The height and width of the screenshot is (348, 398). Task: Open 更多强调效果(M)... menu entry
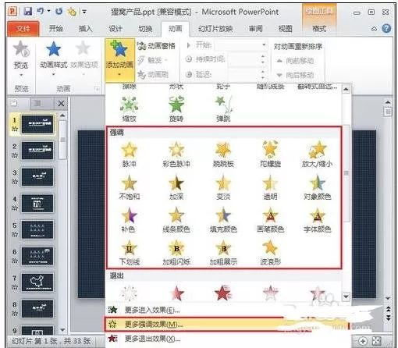coord(226,324)
